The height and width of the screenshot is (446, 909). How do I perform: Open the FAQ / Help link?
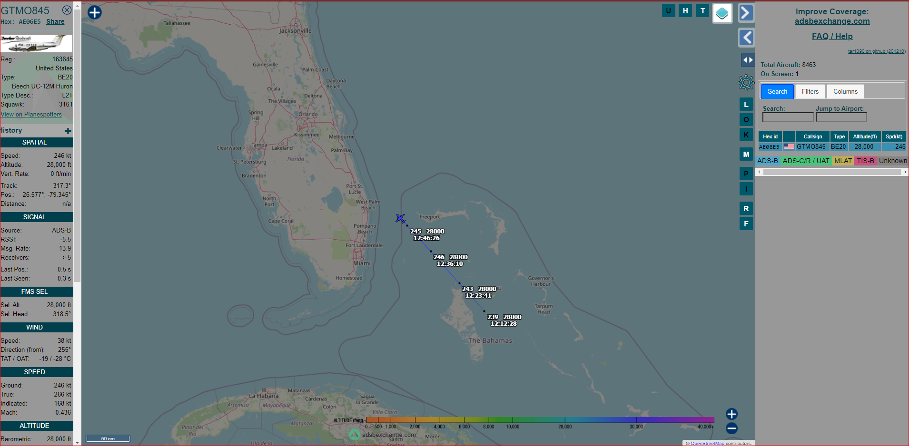click(x=832, y=36)
